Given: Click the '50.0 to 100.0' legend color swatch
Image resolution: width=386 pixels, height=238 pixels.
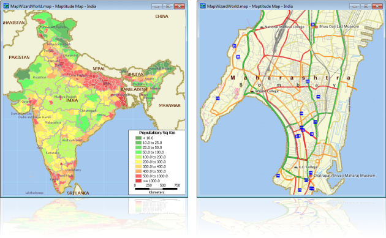Looking at the screenshot, I should coord(138,152).
